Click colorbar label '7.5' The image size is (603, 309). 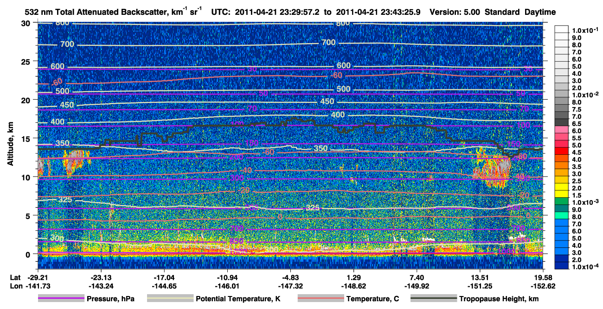click(x=577, y=109)
